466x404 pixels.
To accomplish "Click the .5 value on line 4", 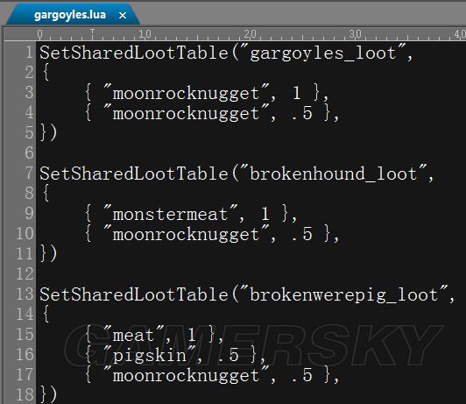I will [301, 114].
